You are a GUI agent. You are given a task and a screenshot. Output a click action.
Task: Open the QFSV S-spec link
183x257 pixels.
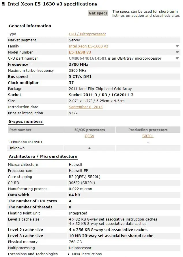coord(89,136)
